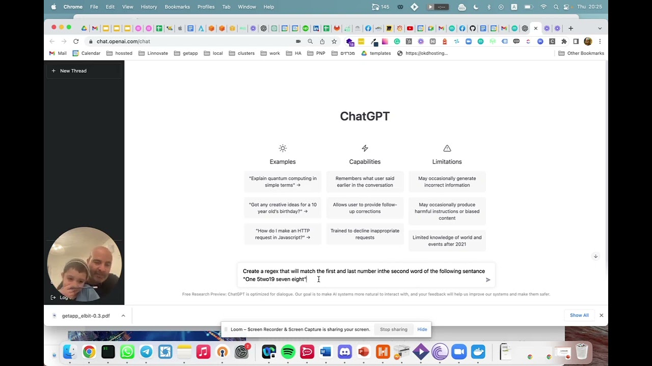Open the Calendar bookmark
Screen dimensions: 652x366
(x=86, y=53)
